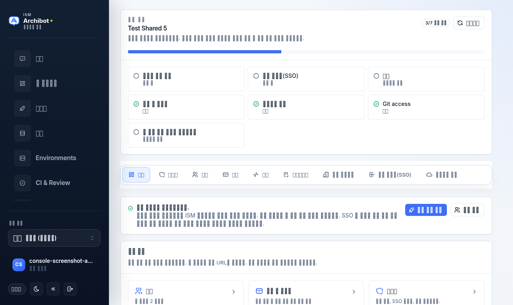
Task: Click the CS user avatar
Action: coord(19,264)
